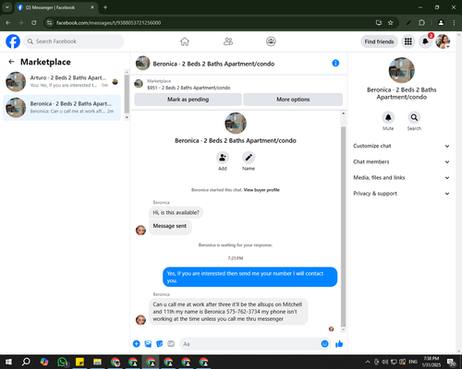Screen dimensions: 462x369
Task: Open the Friends icon in the top navigation
Action: pyautogui.click(x=228, y=42)
